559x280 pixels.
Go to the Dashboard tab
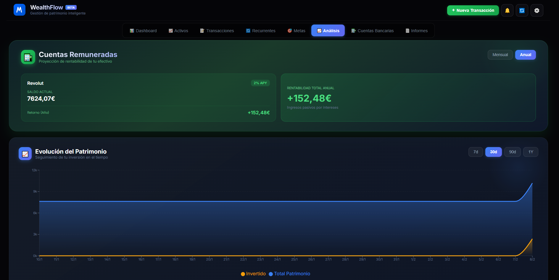pyautogui.click(x=143, y=31)
